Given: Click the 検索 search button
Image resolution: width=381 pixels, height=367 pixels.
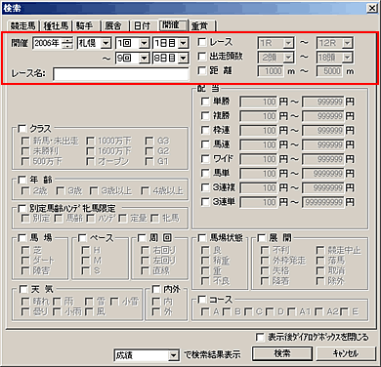Looking at the screenshot, I should click(282, 354).
